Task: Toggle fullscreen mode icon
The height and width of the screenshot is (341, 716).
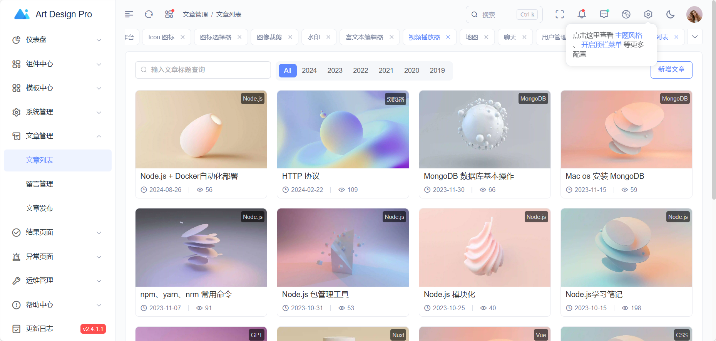Action: pos(560,14)
